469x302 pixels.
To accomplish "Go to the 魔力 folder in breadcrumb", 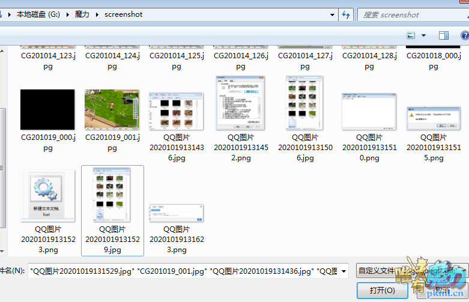I will [83, 14].
